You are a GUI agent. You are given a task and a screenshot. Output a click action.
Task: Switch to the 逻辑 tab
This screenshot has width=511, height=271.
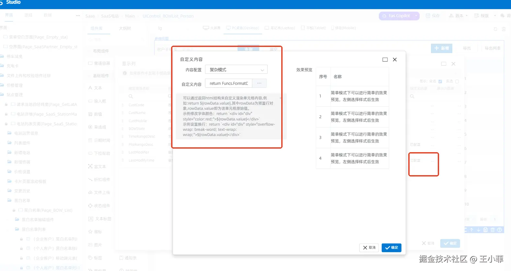(x=28, y=15)
